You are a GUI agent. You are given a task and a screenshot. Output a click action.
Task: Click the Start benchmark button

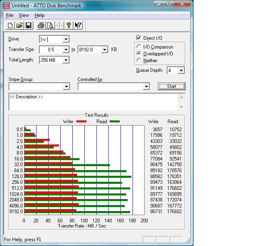(x=171, y=86)
